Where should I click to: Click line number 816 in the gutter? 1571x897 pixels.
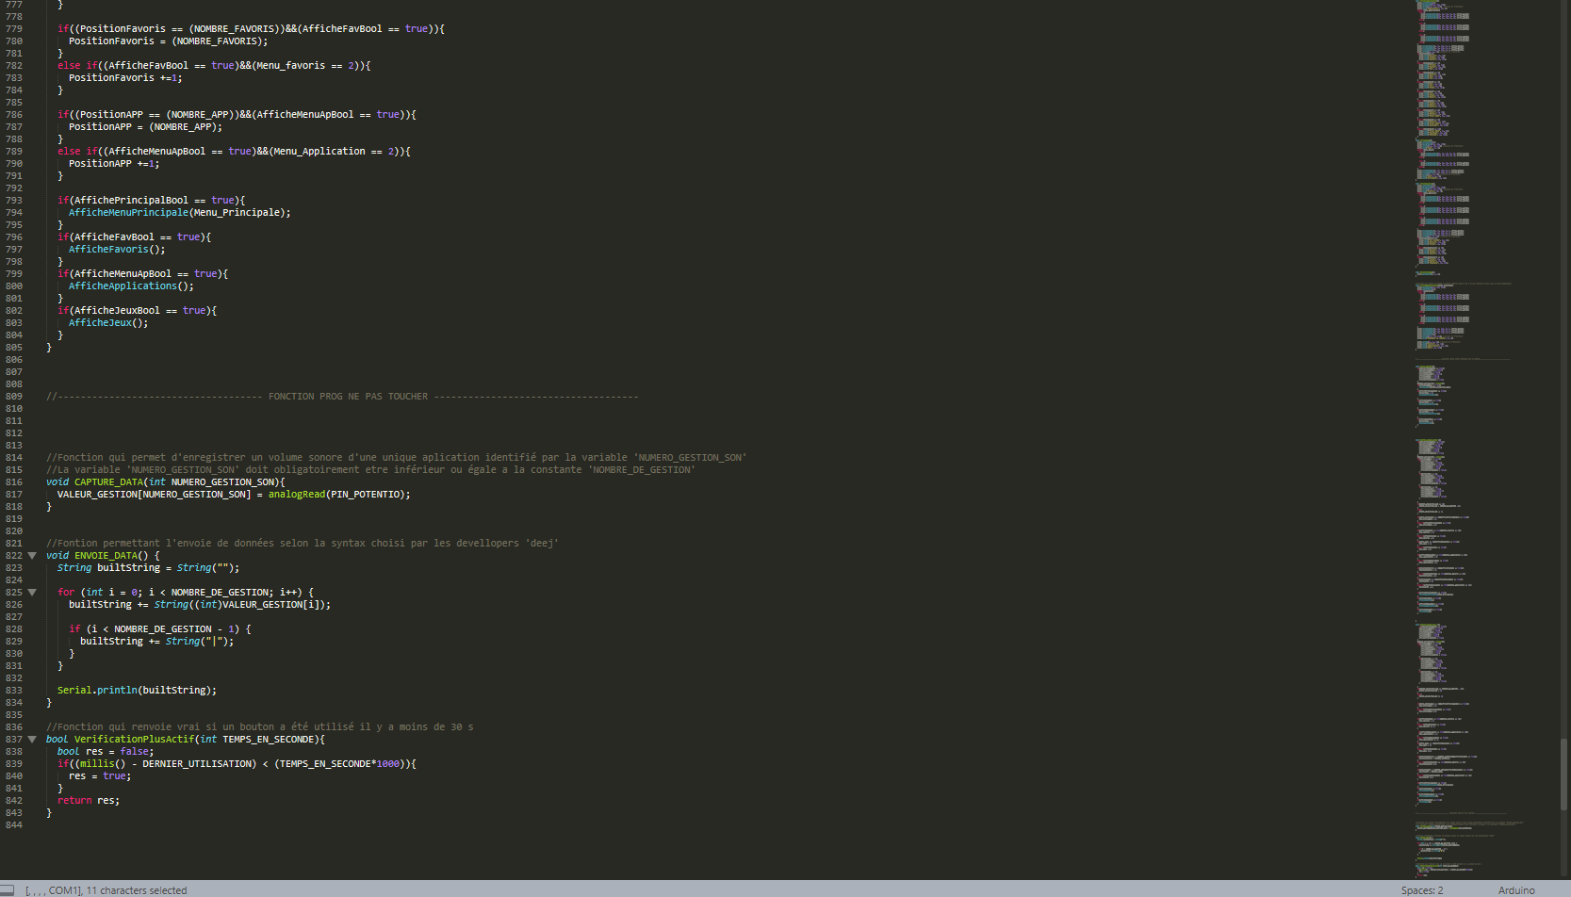[x=14, y=482]
